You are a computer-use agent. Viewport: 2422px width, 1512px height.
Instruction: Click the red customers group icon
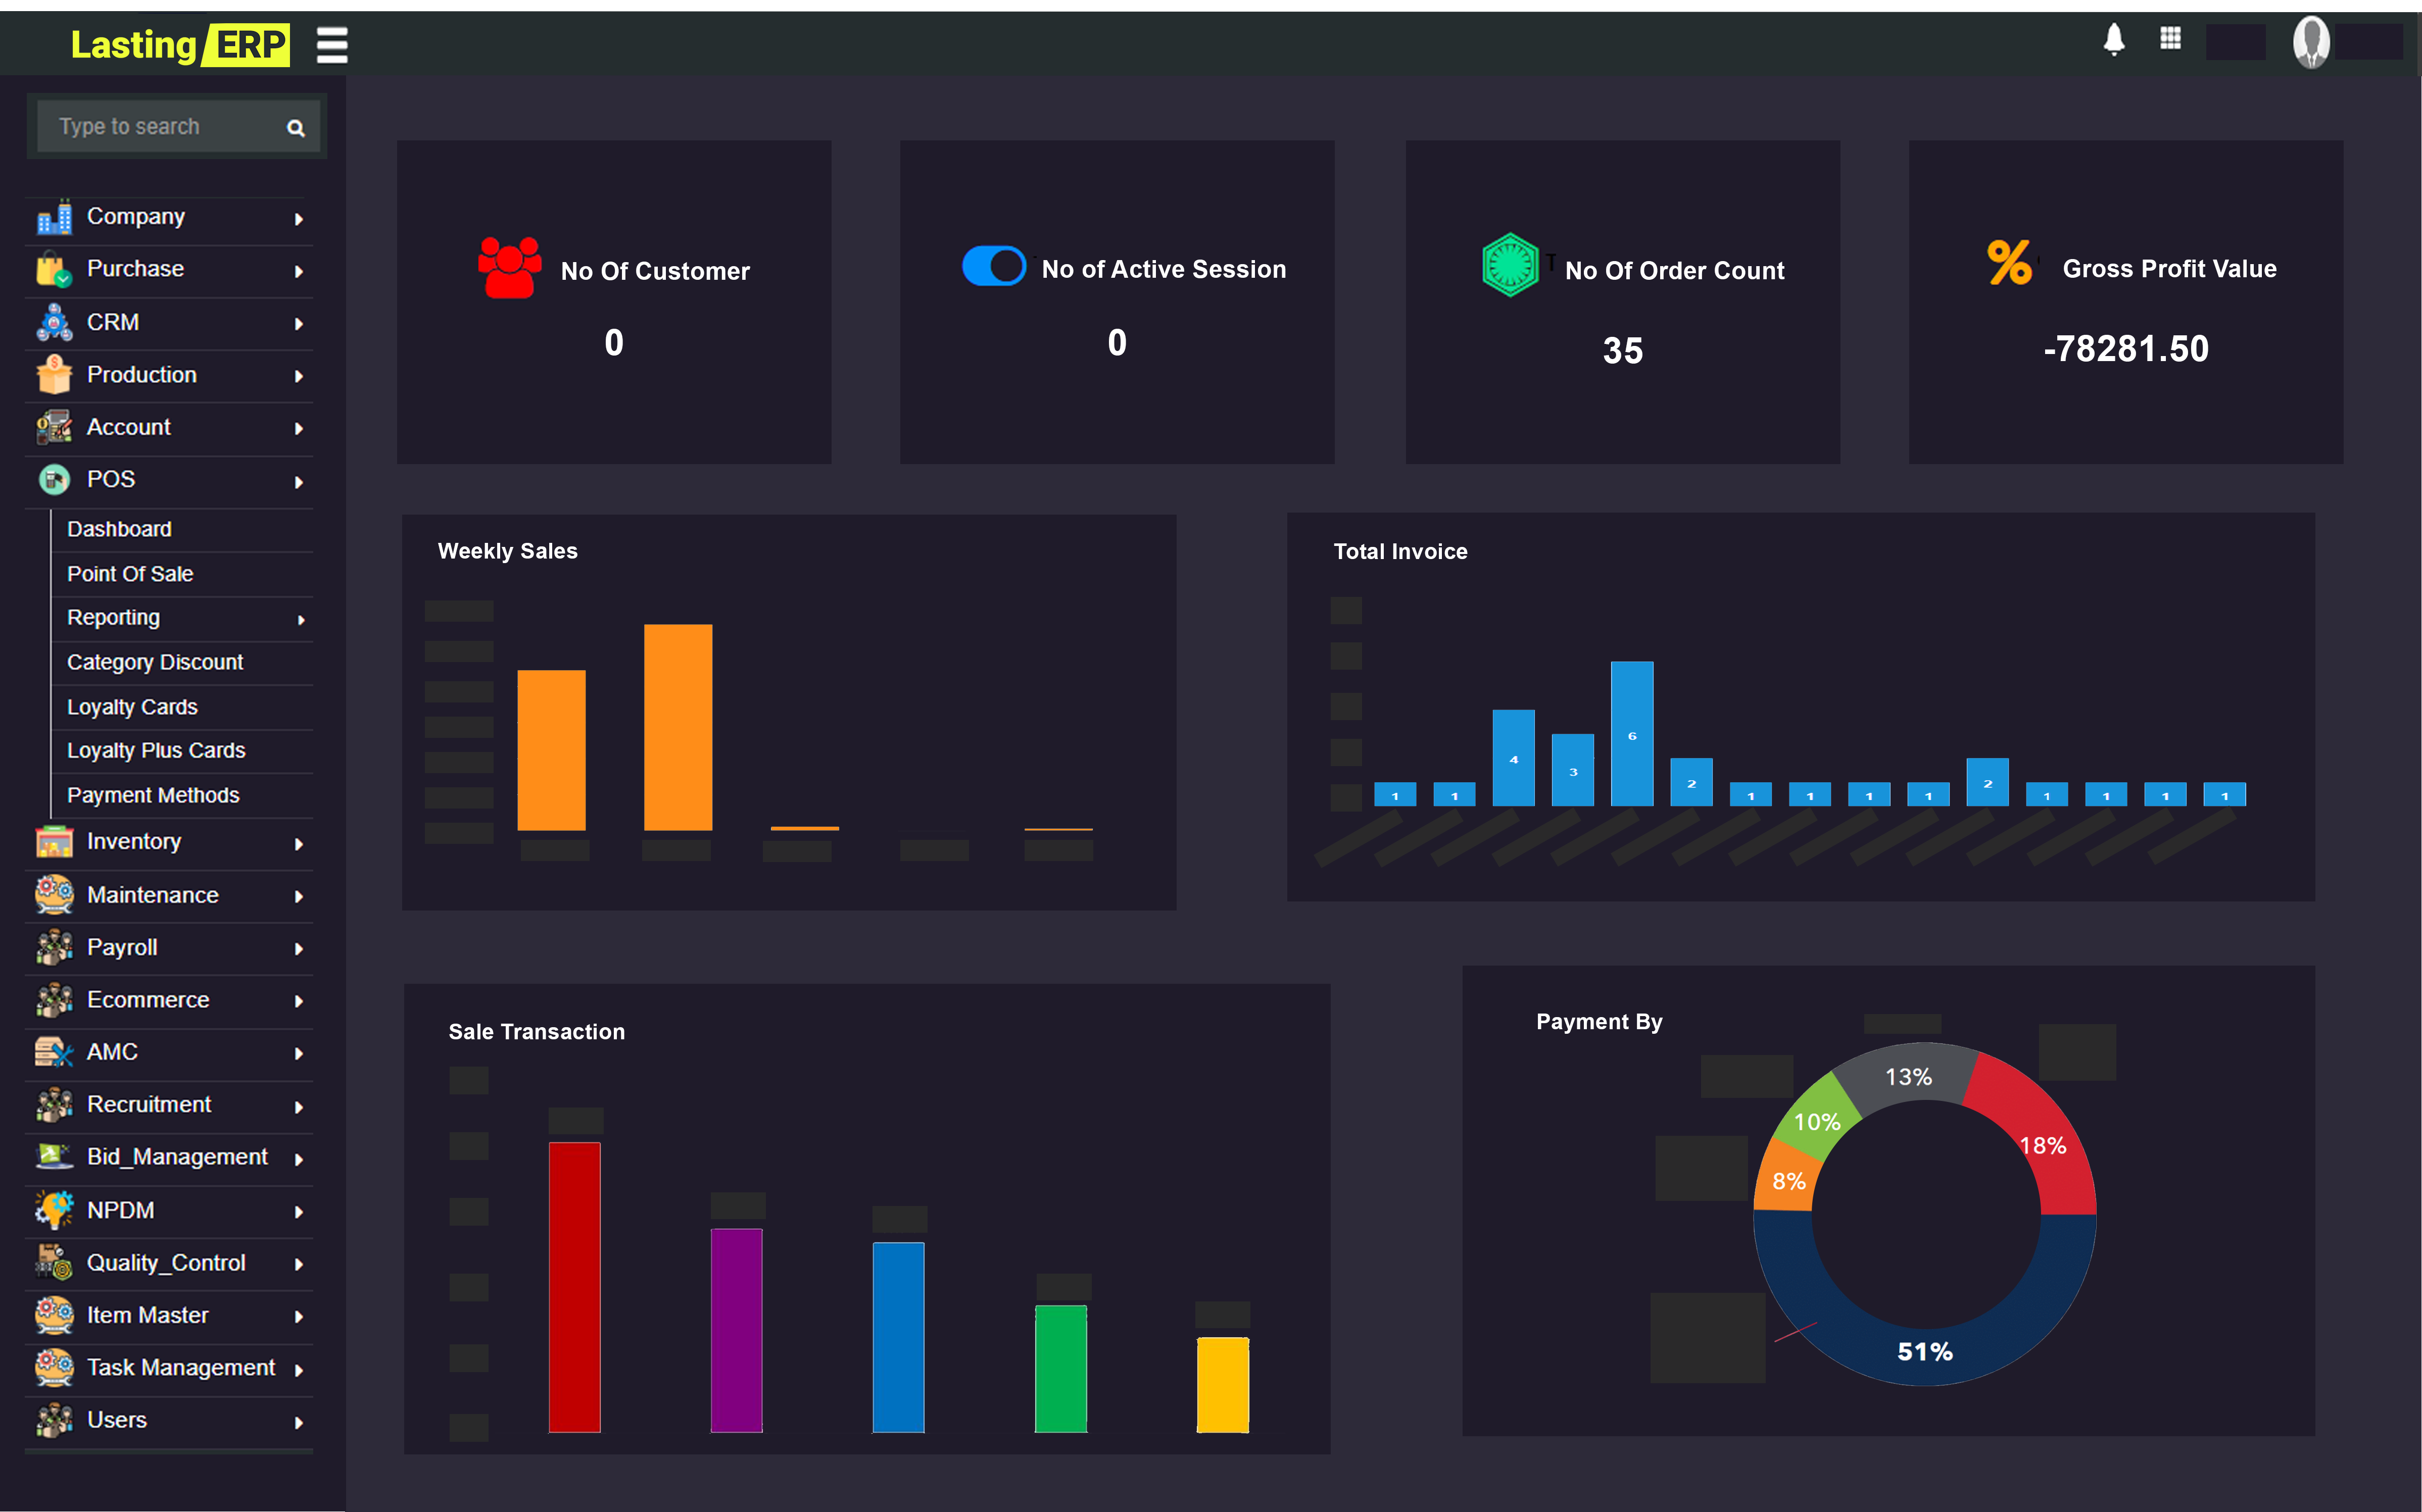509,268
